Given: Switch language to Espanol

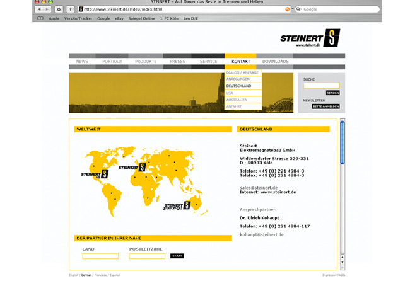Looking at the screenshot, I should point(115,275).
